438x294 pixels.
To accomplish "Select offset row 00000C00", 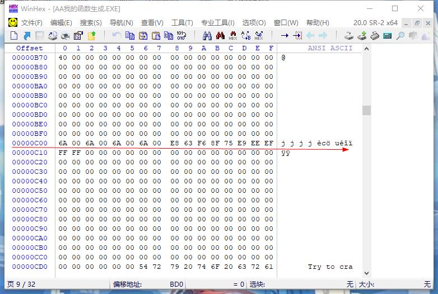I will click(x=30, y=143).
